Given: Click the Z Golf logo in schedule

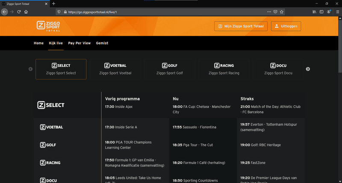Looking at the screenshot, I should click(48, 145).
